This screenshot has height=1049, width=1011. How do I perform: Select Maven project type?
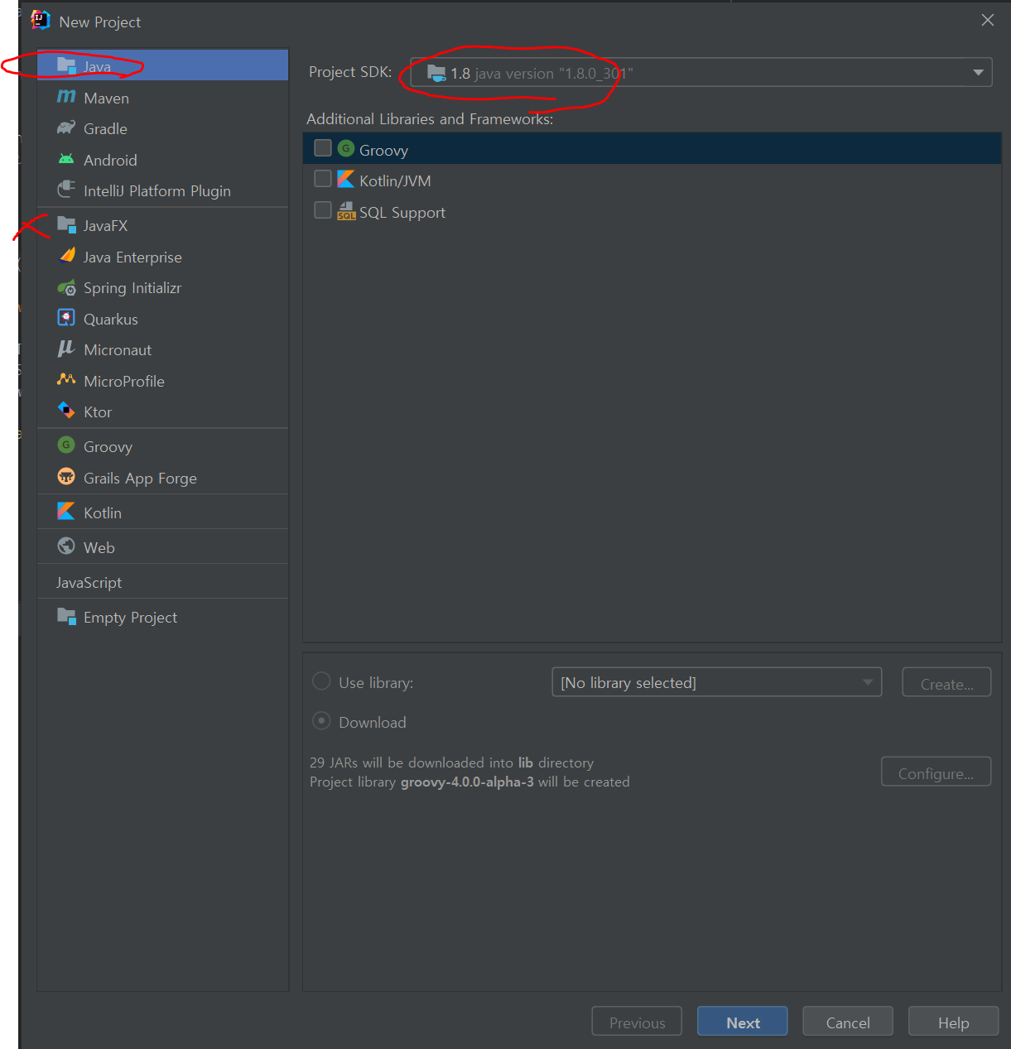tap(162, 98)
